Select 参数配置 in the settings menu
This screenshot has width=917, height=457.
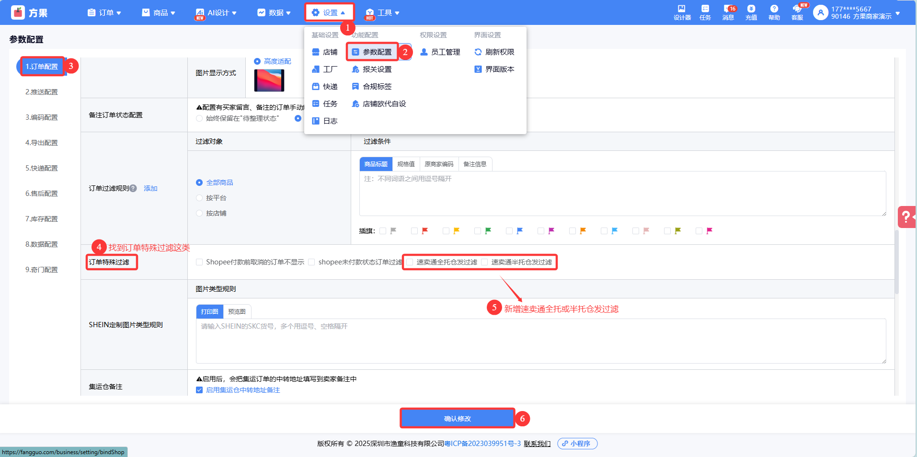click(372, 52)
